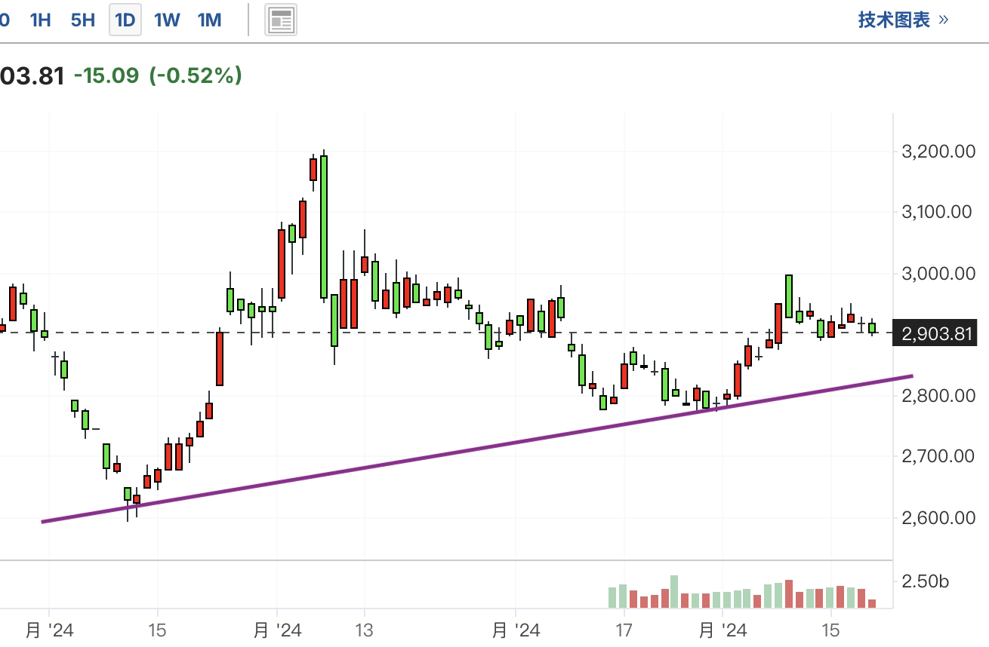Click the tallest green volume bar
The height and width of the screenshot is (647, 989).
(x=674, y=592)
